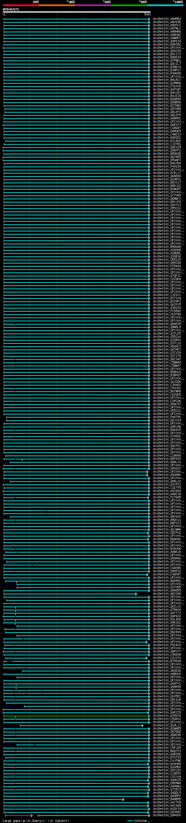Click hit UniRef100_P49688

[x=167, y=74]
